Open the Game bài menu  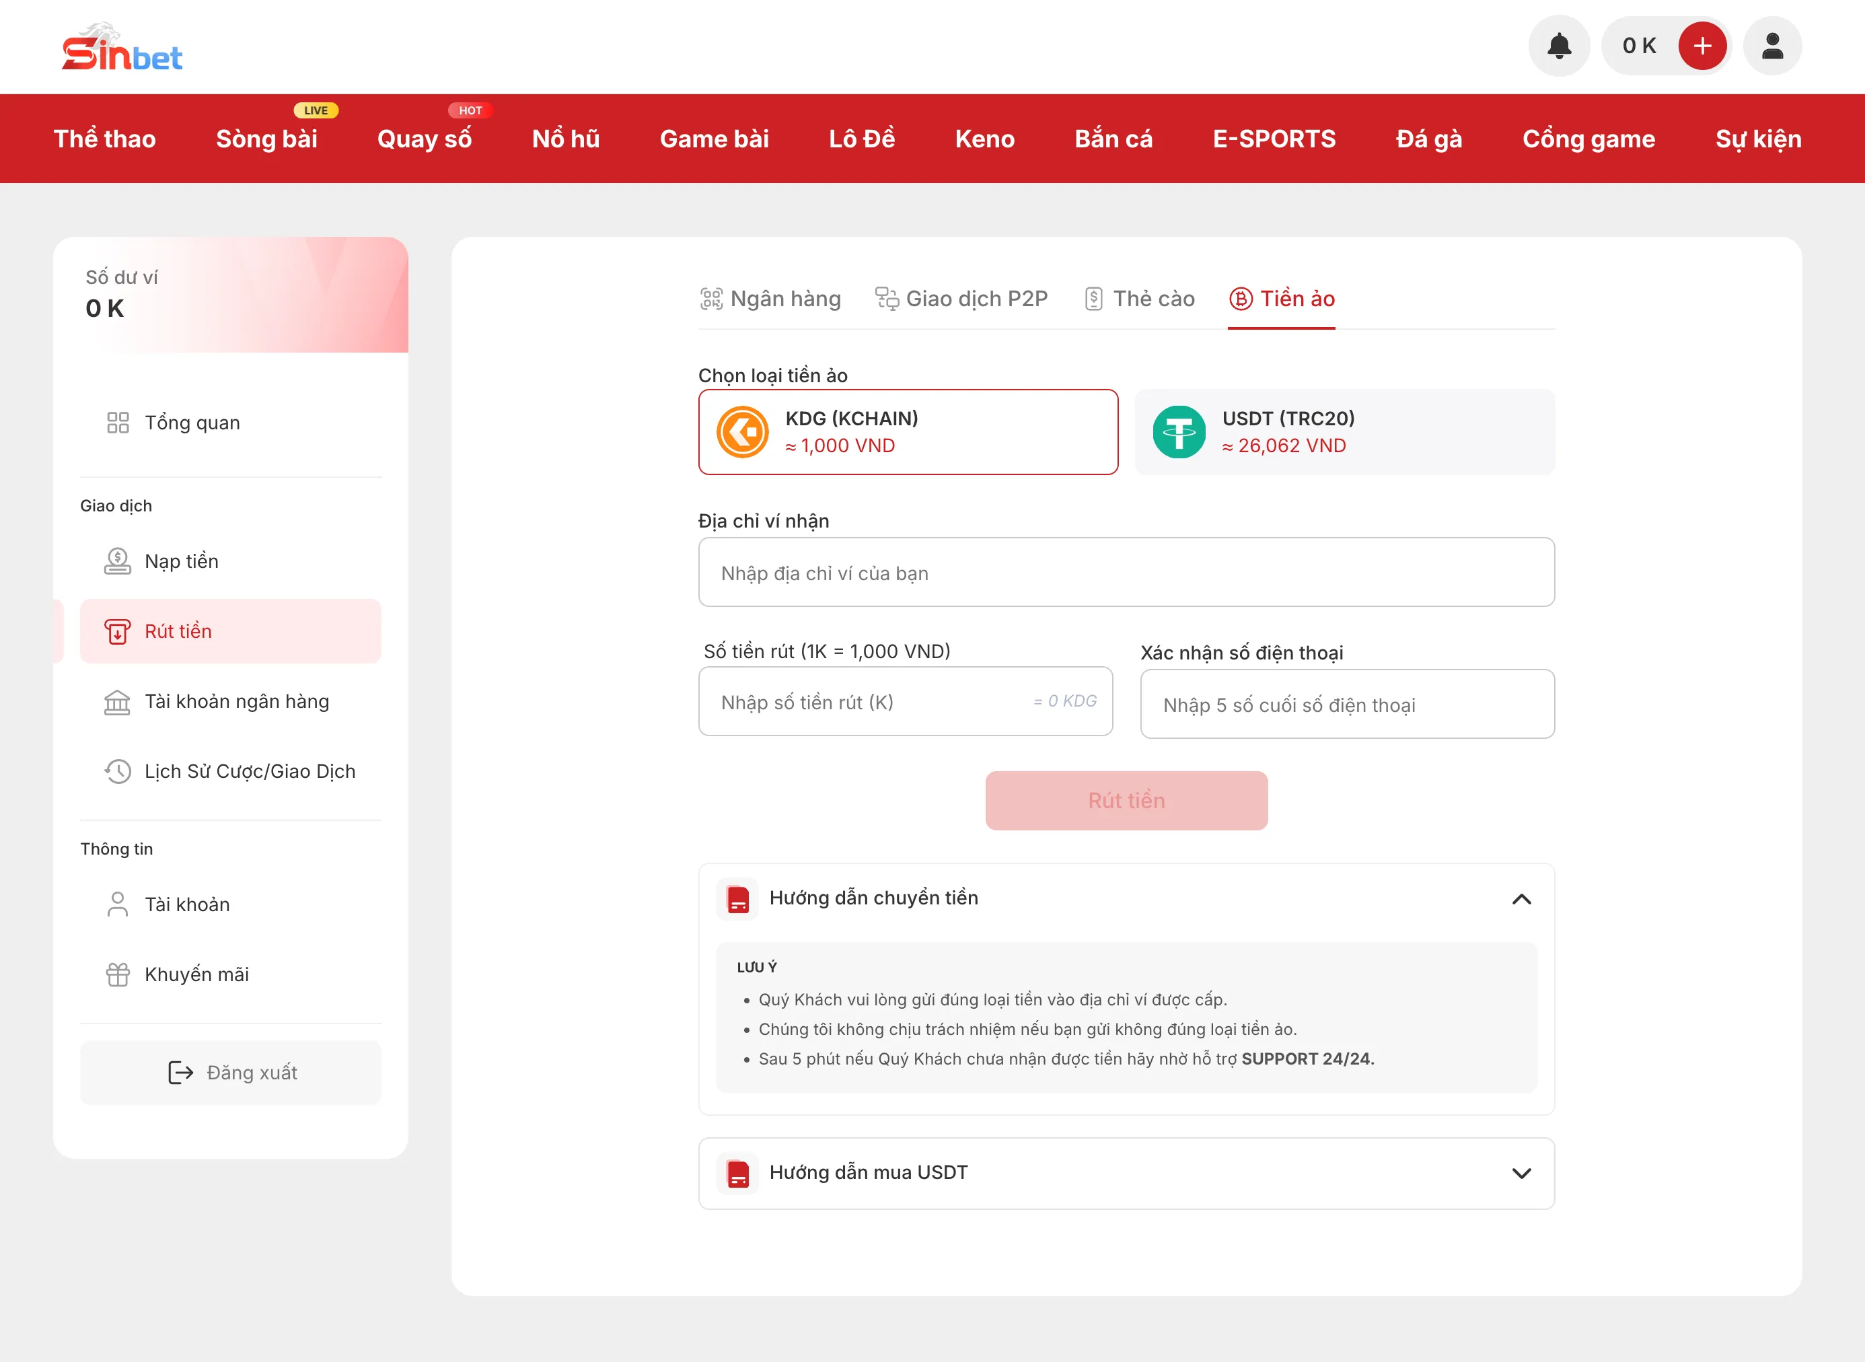pyautogui.click(x=715, y=139)
